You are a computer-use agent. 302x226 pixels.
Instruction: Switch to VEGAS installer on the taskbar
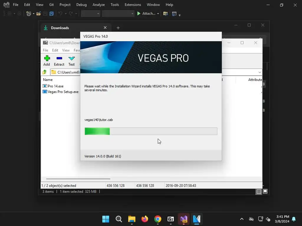point(197,219)
